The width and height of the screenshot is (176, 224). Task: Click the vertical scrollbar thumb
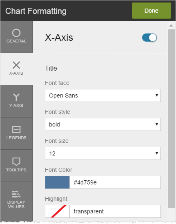click(x=171, y=119)
